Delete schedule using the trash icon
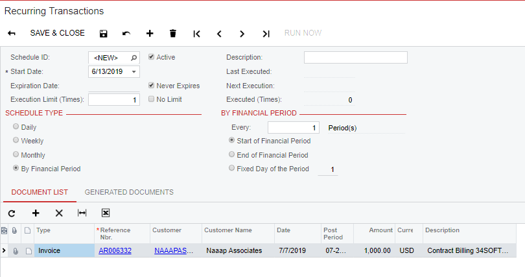The width and height of the screenshot is (525, 277). 173,33
